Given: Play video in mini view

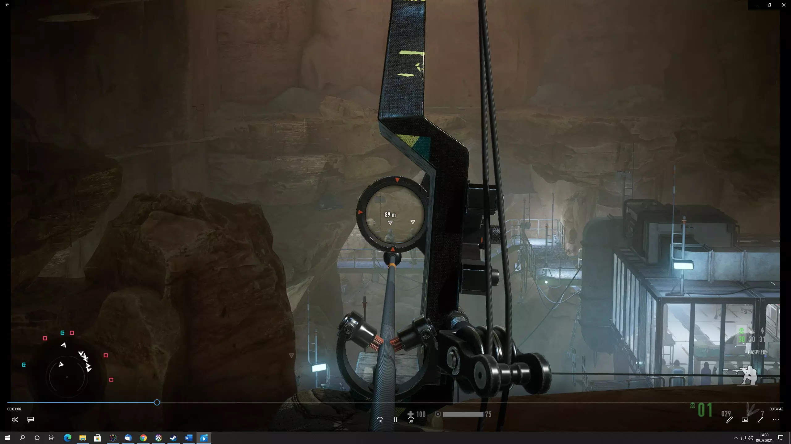Looking at the screenshot, I should tap(745, 420).
